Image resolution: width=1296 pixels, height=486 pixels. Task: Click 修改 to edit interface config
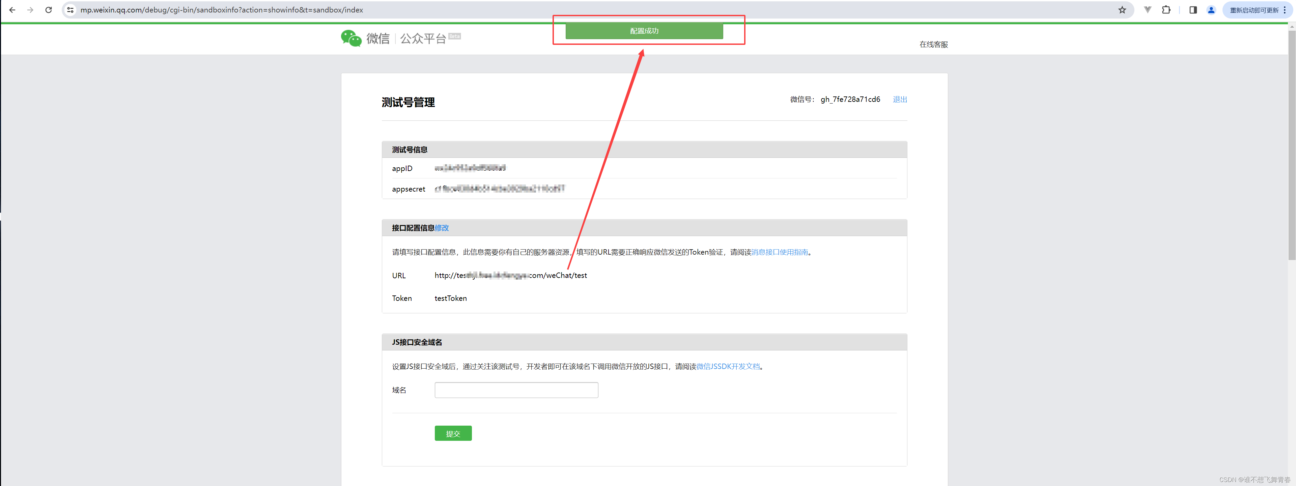pyautogui.click(x=441, y=228)
